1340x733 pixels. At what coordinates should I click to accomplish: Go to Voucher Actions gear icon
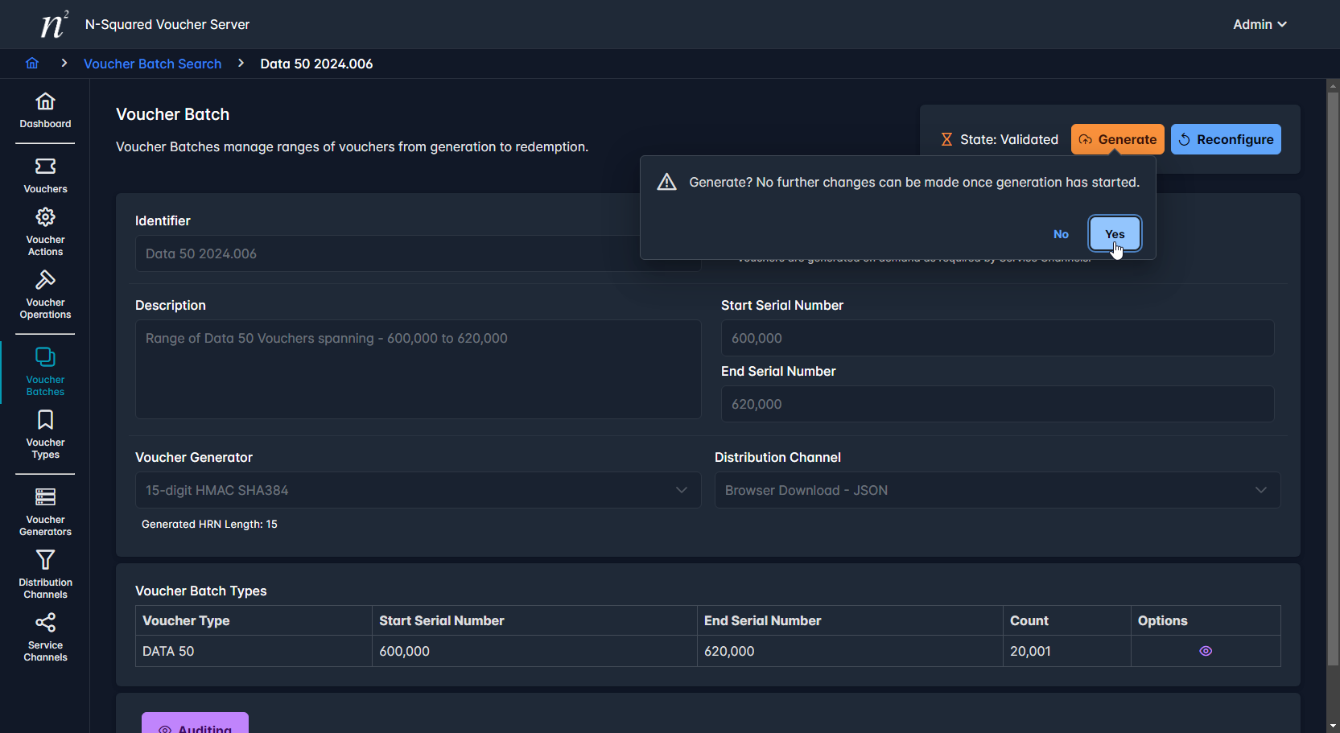pyautogui.click(x=45, y=217)
